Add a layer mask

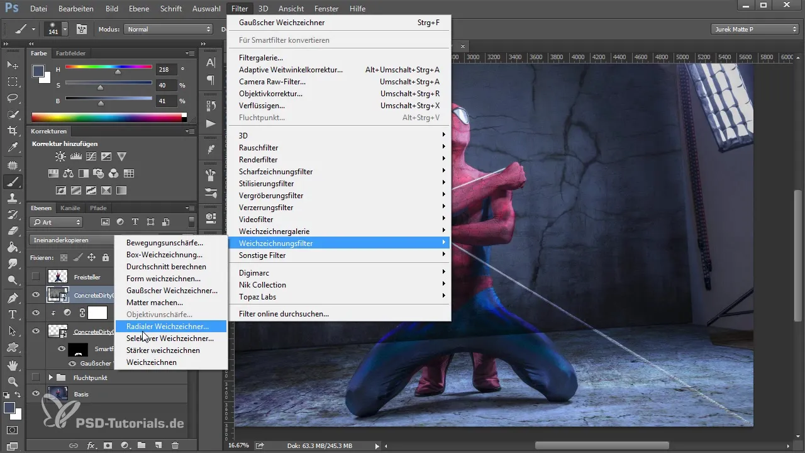[x=108, y=445]
